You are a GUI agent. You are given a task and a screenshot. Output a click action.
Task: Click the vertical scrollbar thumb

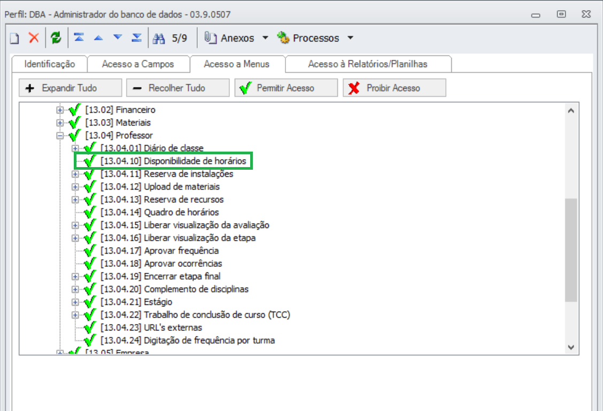[x=571, y=250]
